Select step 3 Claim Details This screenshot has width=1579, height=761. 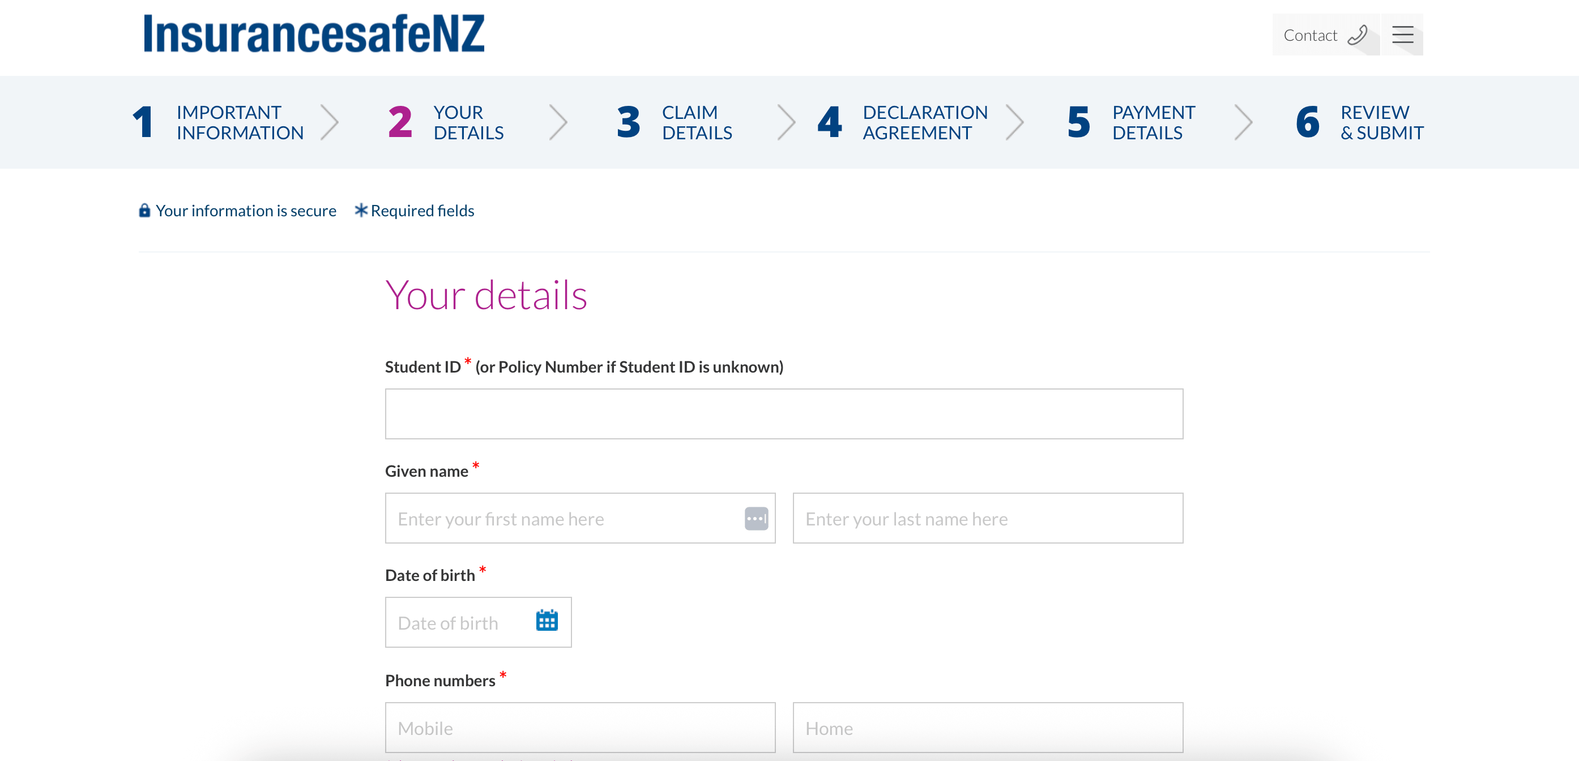click(x=675, y=122)
